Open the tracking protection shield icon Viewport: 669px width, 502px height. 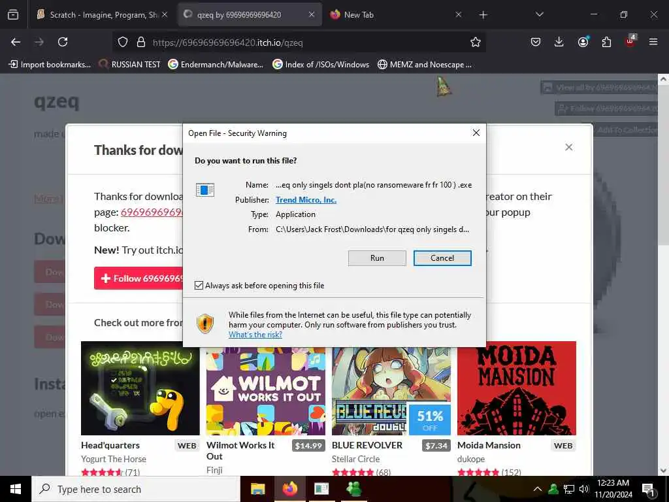pos(123,42)
